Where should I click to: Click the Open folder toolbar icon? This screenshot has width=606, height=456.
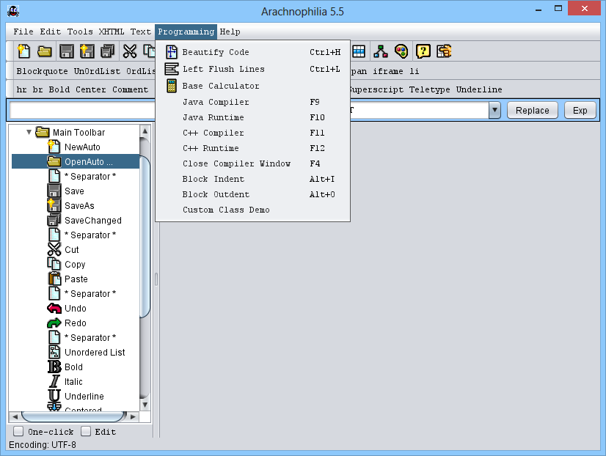coord(45,51)
